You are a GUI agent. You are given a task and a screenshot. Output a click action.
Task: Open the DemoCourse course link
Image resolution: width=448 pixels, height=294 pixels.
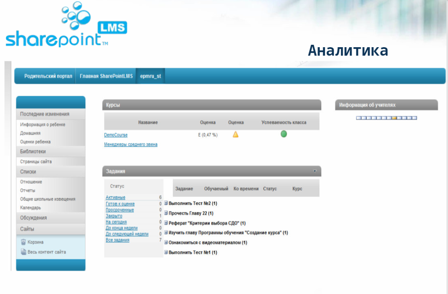[x=116, y=135]
